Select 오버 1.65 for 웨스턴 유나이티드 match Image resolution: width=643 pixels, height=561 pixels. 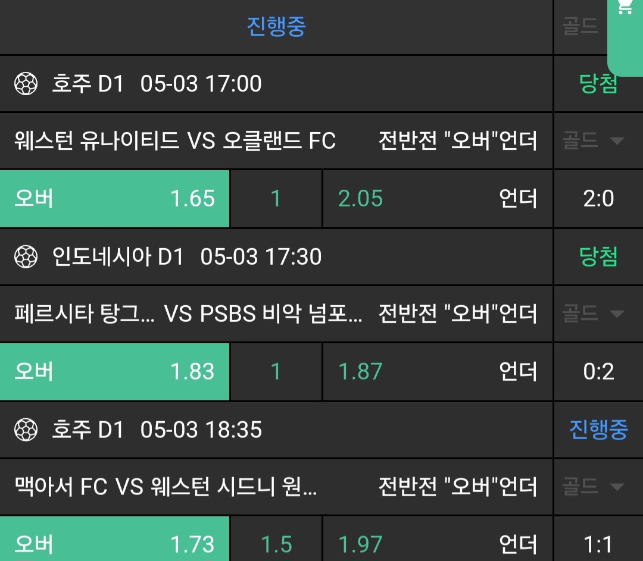(x=114, y=199)
